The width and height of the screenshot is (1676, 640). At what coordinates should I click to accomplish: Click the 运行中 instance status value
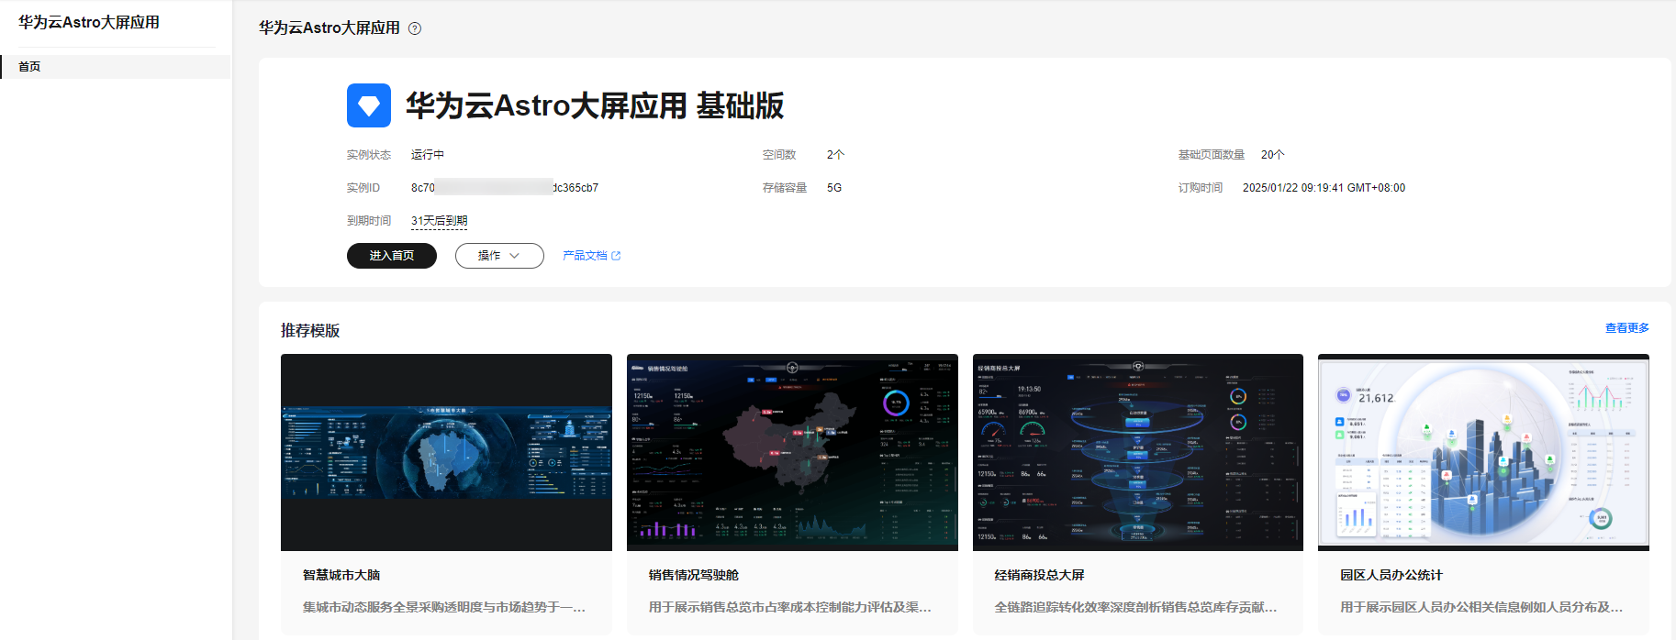tap(428, 155)
